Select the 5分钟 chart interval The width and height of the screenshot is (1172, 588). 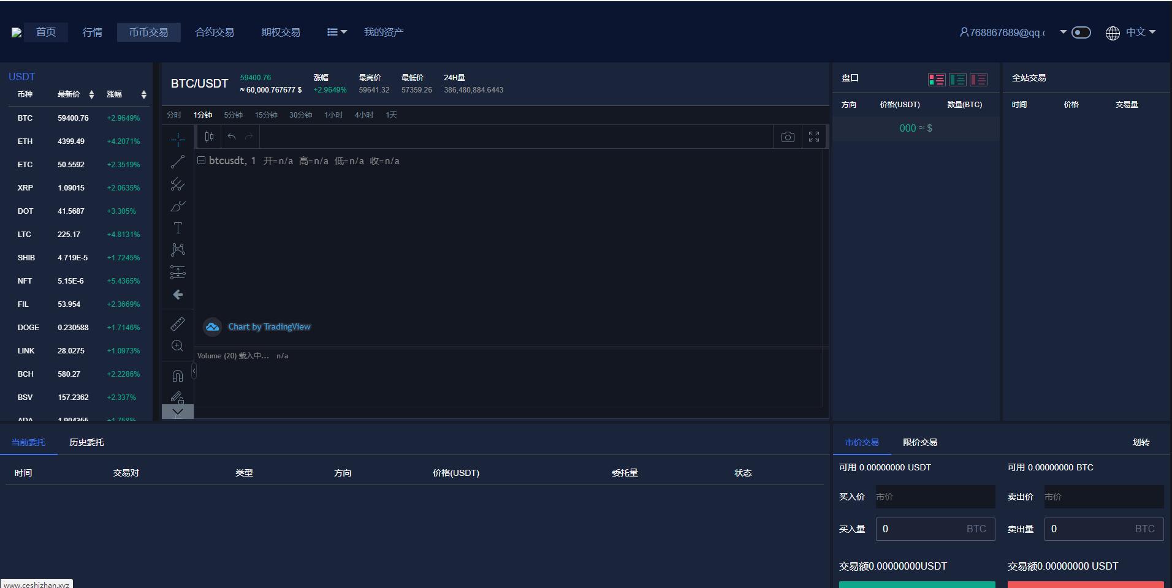point(233,115)
